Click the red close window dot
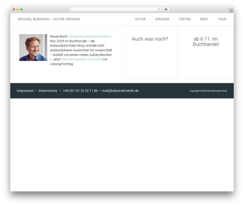Image resolution: width=244 pixels, height=206 pixels. 14,9
